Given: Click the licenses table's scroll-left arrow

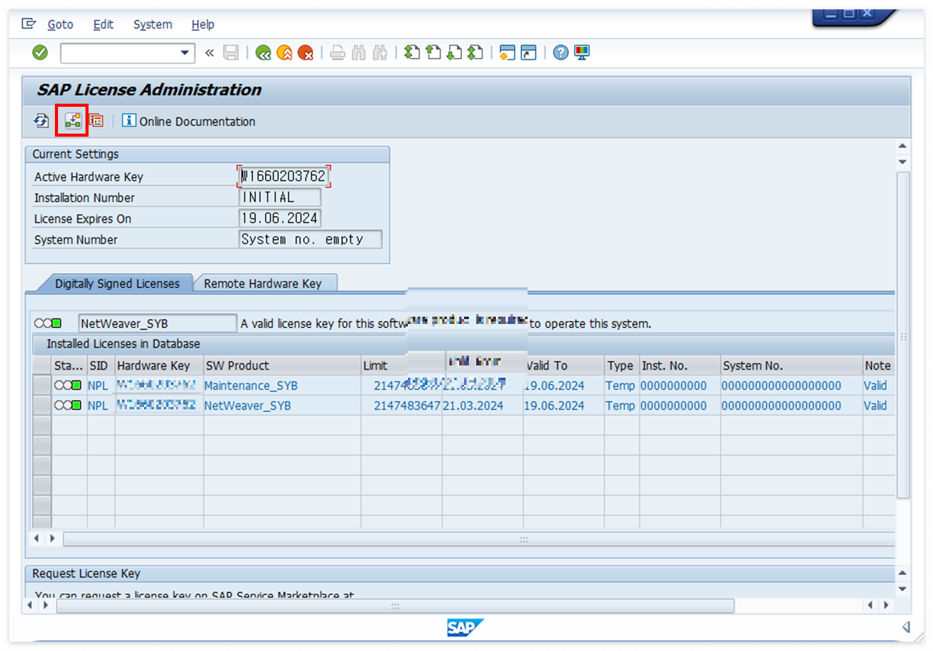Looking at the screenshot, I should [37, 538].
